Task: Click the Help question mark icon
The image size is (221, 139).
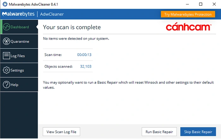Action: [x=7, y=85]
